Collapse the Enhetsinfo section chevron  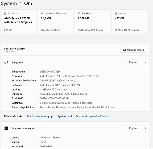(x=144, y=62)
